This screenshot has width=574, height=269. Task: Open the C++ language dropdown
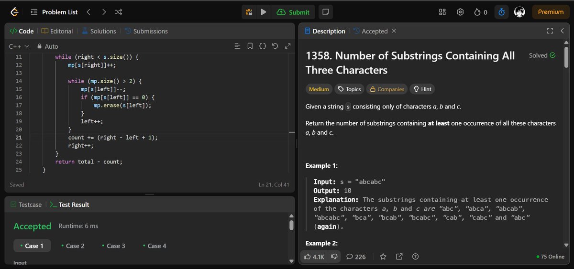coord(19,46)
